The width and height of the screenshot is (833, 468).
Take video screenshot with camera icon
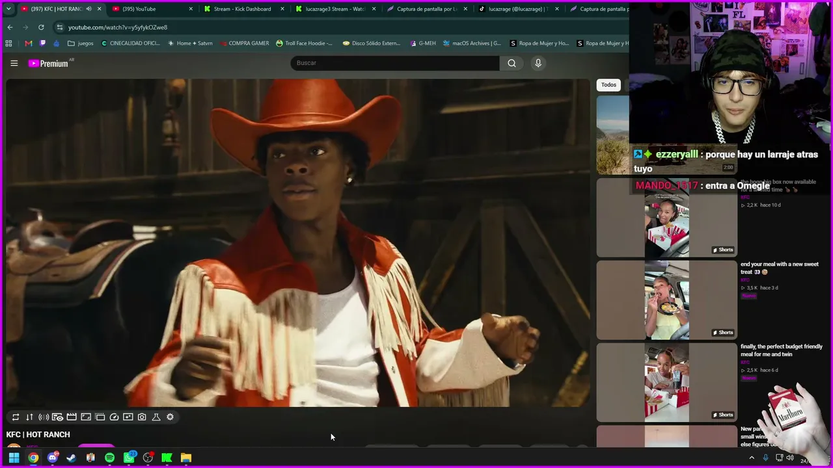pos(142,417)
